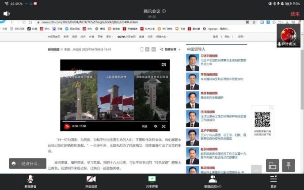
Task: Go back using the browser back arrow
Action: [12, 22]
